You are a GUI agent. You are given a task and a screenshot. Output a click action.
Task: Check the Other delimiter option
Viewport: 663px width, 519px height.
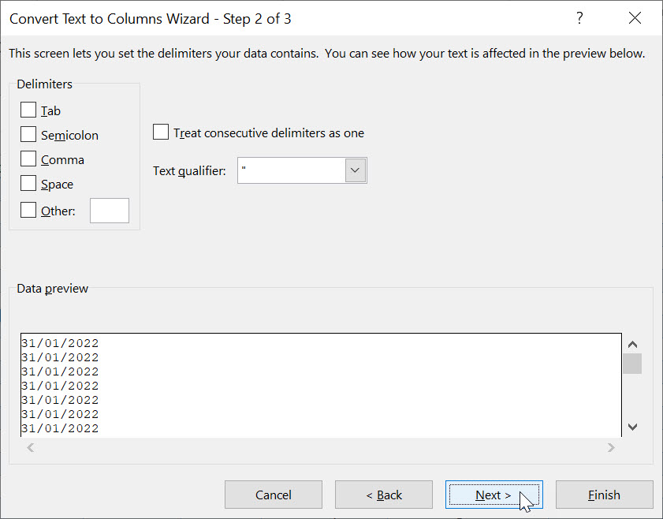[x=28, y=210]
